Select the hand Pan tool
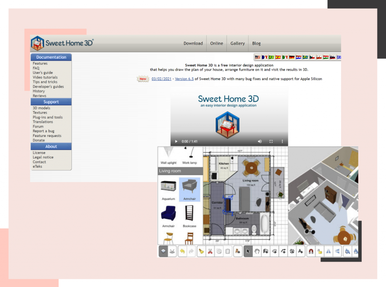This screenshot has width=386, height=287. pyautogui.click(x=257, y=252)
